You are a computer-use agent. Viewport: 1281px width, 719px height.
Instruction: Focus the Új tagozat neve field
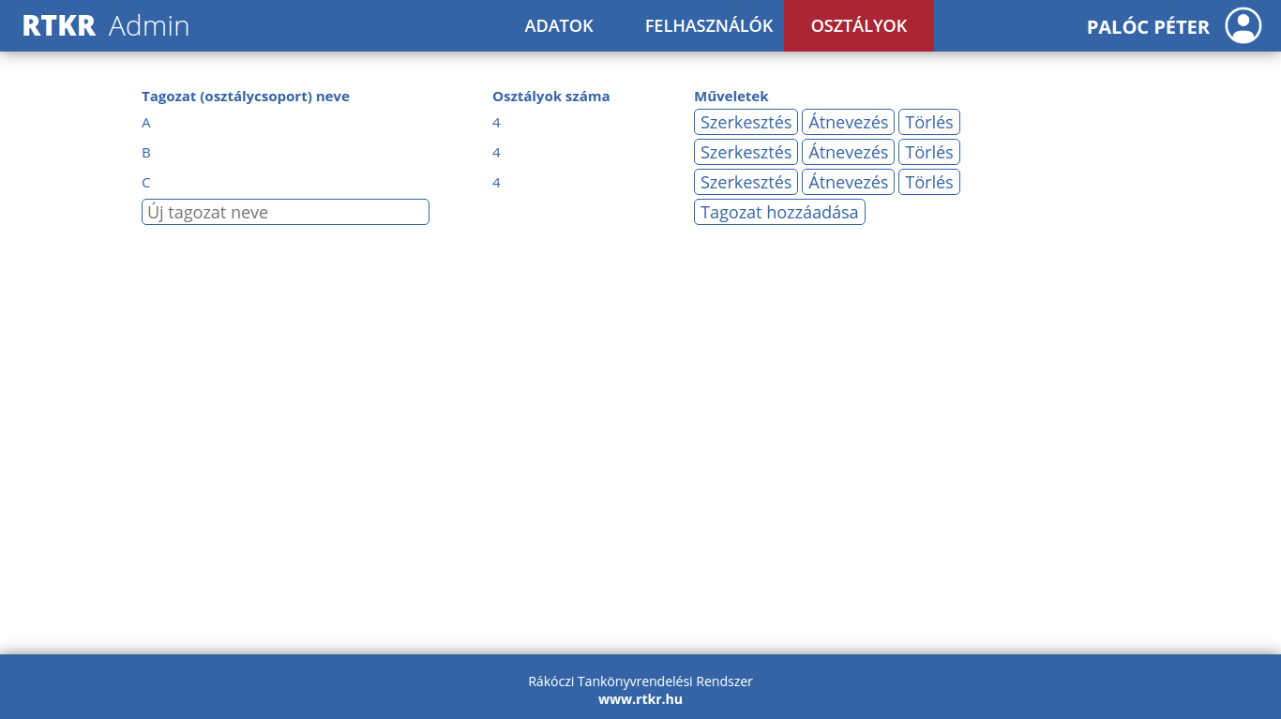tap(285, 212)
